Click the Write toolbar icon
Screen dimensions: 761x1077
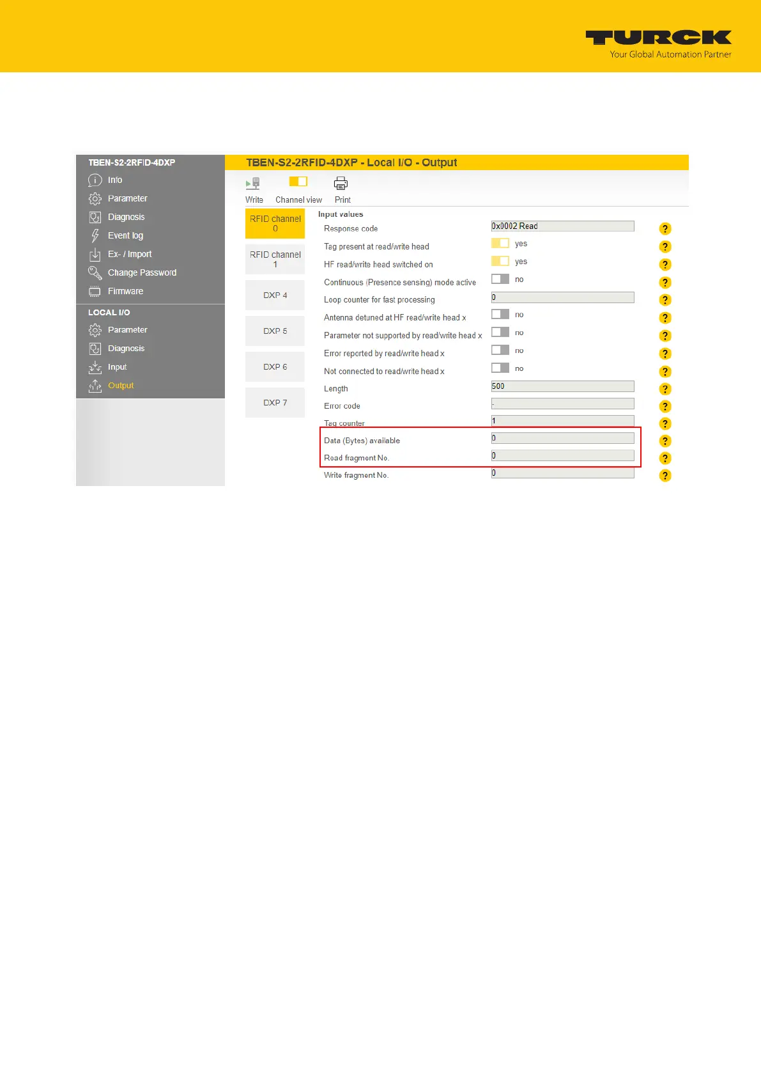coord(253,184)
